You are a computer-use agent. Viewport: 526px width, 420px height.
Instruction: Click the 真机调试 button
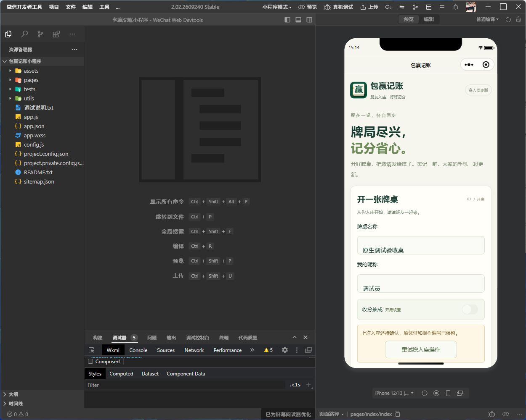(x=338, y=7)
